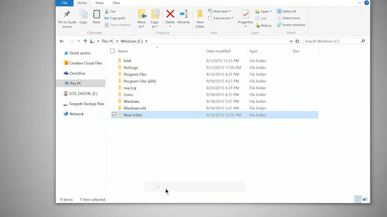Open the File menu tab
This screenshot has width=387, height=217.
pyautogui.click(x=64, y=3)
